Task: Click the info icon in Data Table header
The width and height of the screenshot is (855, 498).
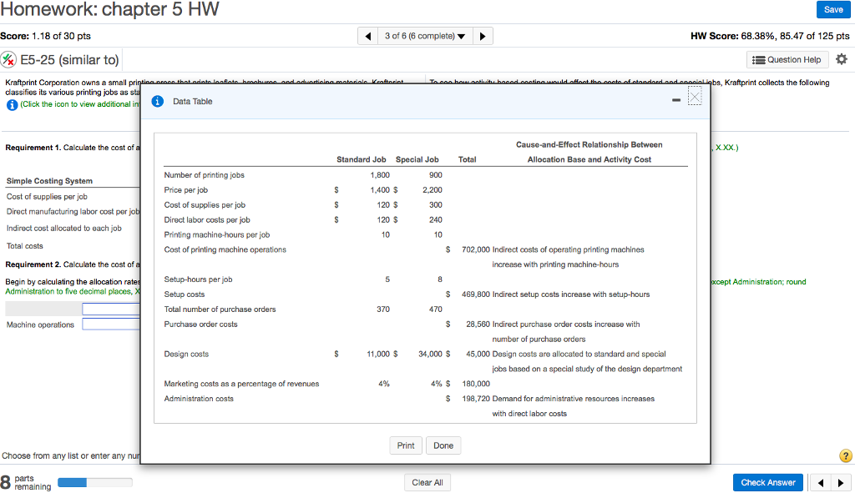Action: pyautogui.click(x=157, y=101)
